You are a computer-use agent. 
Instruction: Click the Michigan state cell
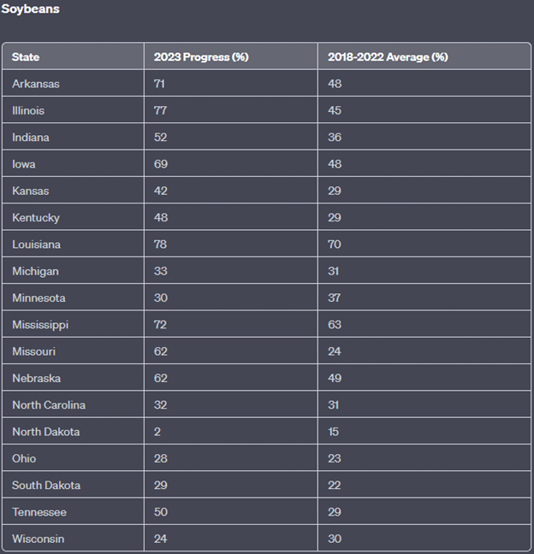point(35,271)
